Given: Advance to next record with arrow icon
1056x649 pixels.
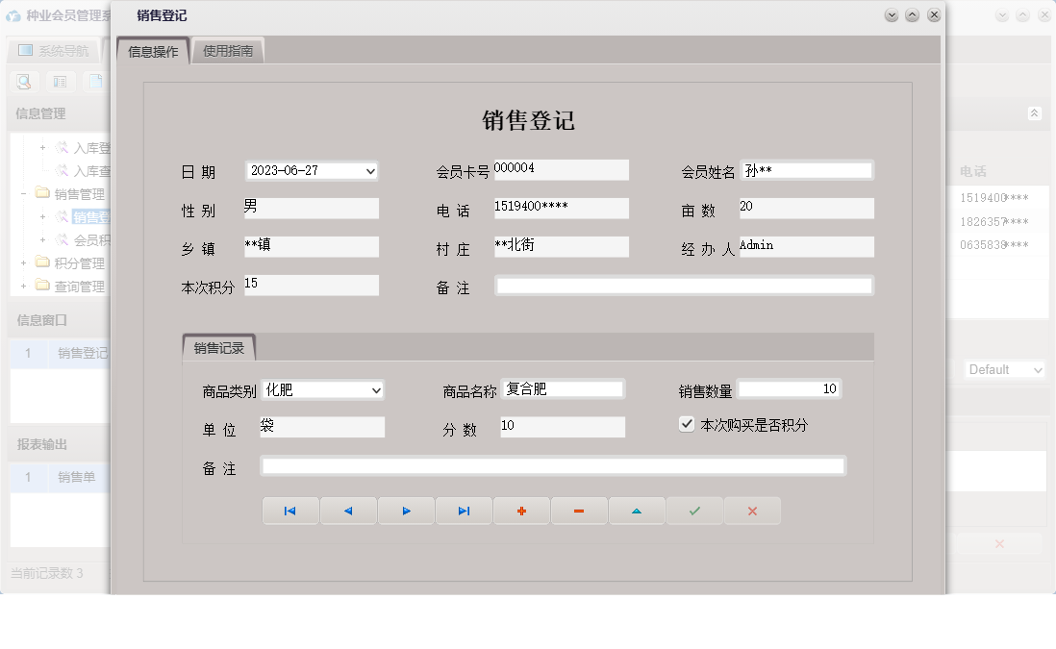Looking at the screenshot, I should tap(406, 511).
